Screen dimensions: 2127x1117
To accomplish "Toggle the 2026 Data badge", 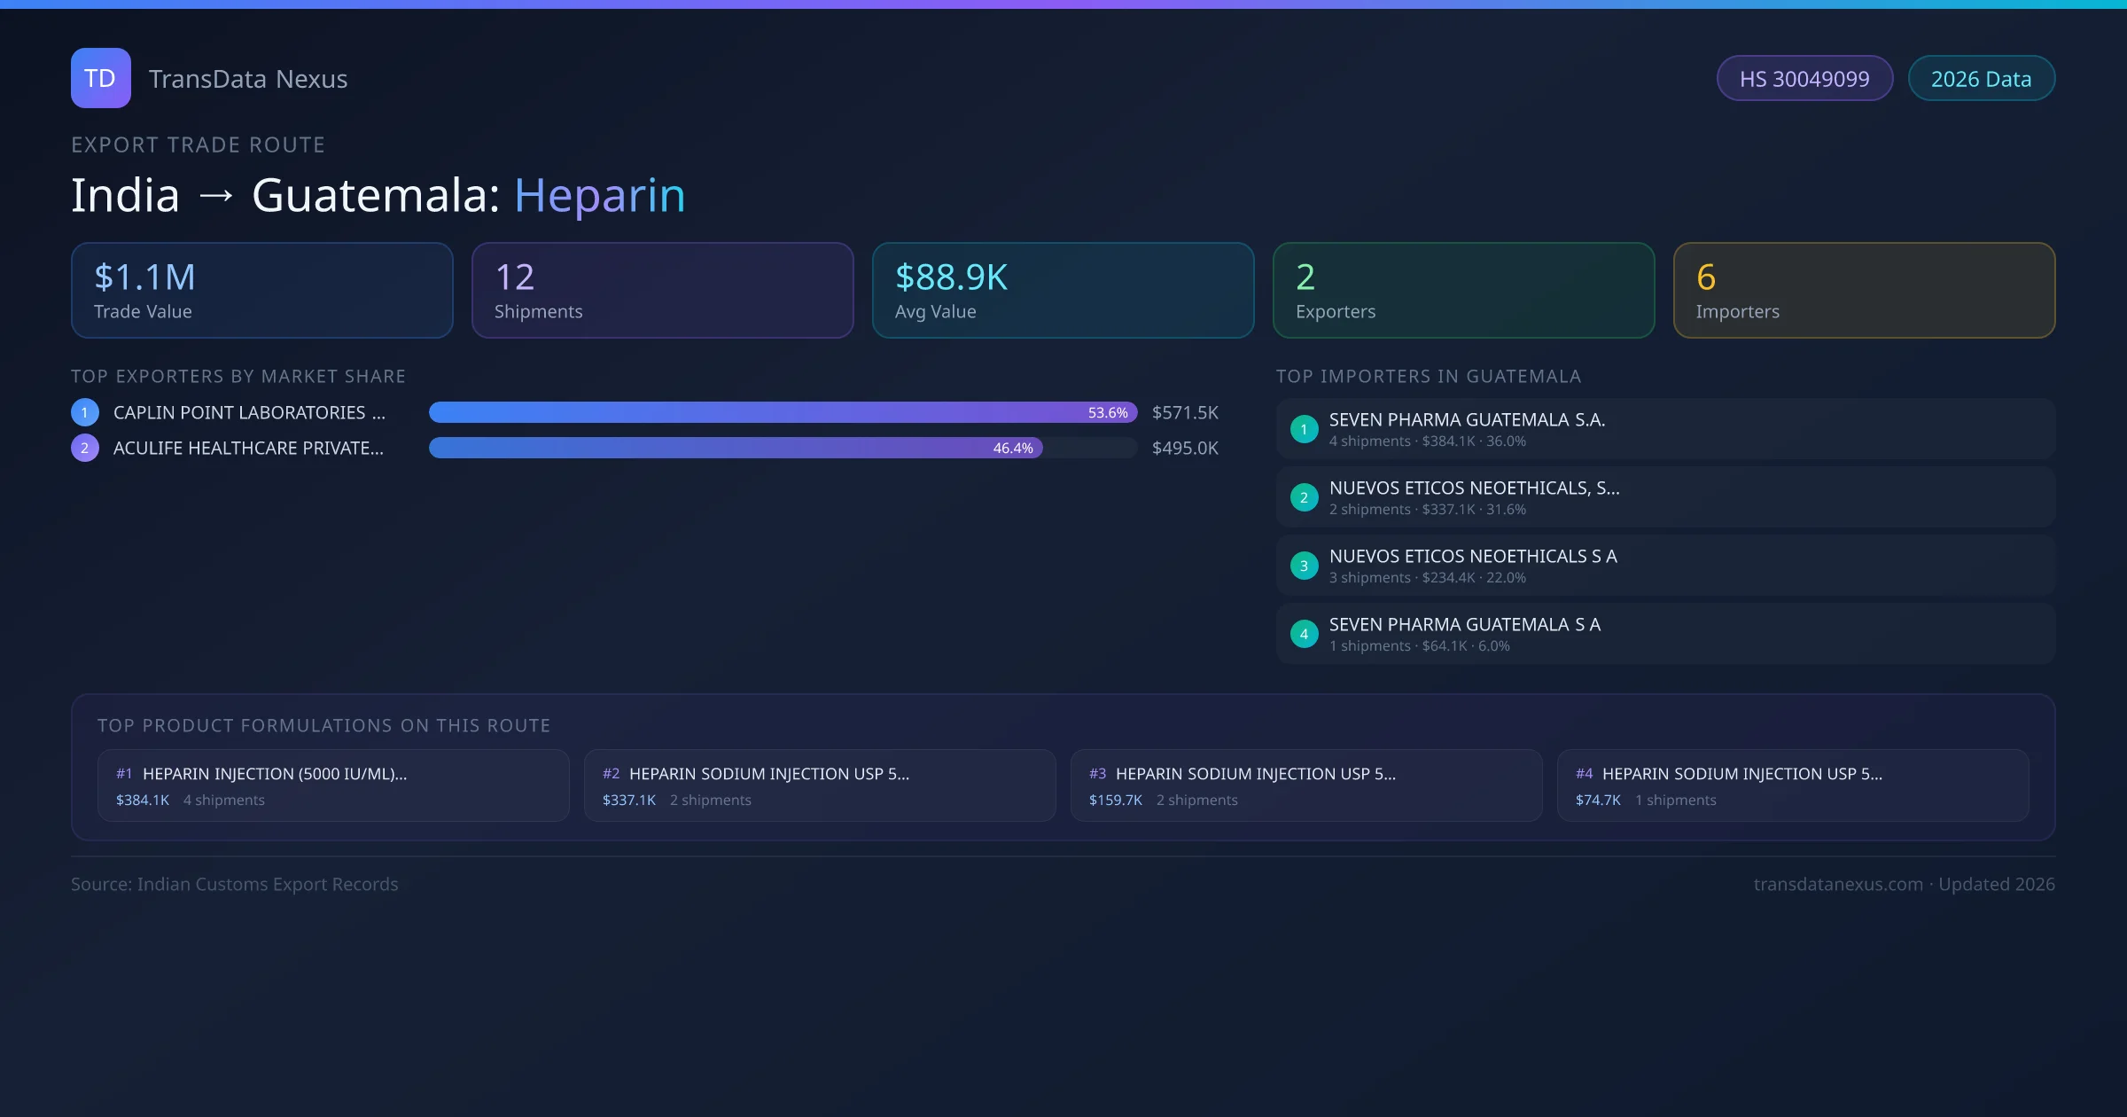I will tap(1981, 78).
